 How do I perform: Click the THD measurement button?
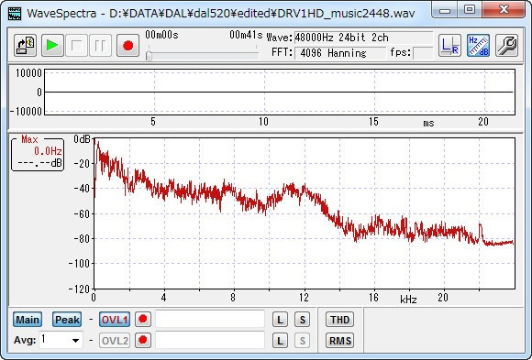(x=340, y=320)
